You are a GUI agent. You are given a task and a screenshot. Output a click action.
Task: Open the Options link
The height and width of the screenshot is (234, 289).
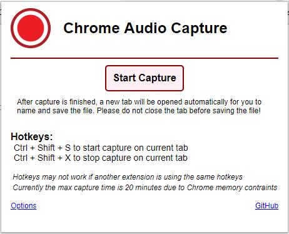pyautogui.click(x=24, y=206)
